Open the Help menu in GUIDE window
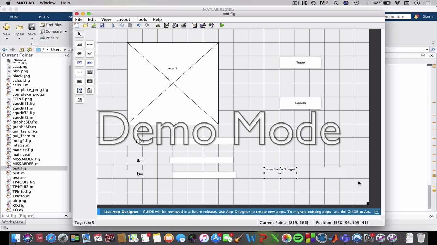437x245 pixels. tap(157, 19)
